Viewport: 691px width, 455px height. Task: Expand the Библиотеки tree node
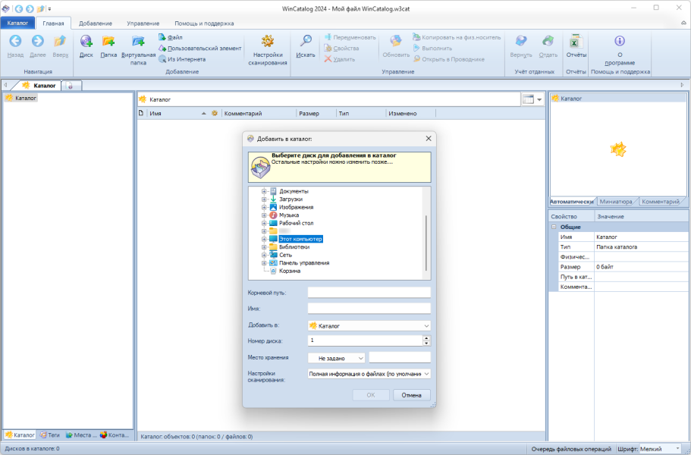tap(264, 246)
